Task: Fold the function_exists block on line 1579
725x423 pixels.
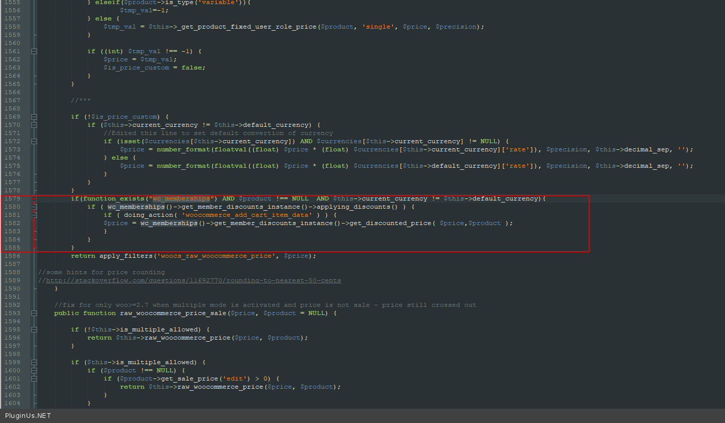Action: [x=34, y=198]
